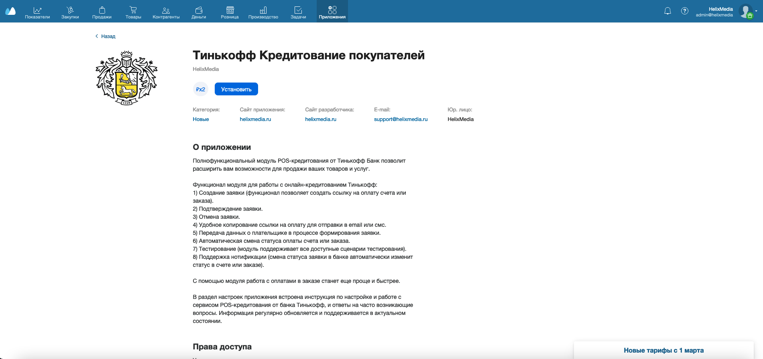Image resolution: width=763 pixels, height=359 pixels.
Task: Open developer site helixmedia.ru link
Action: pyautogui.click(x=321, y=119)
